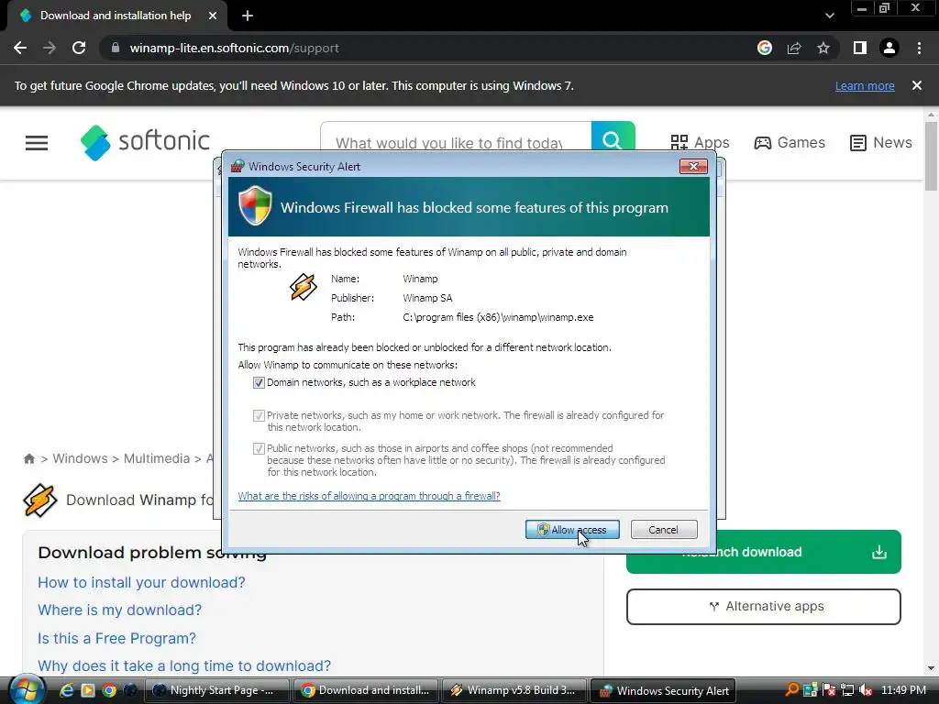Image resolution: width=939 pixels, height=704 pixels.
Task: Click the home breadcrumb icon
Action: coord(29,458)
